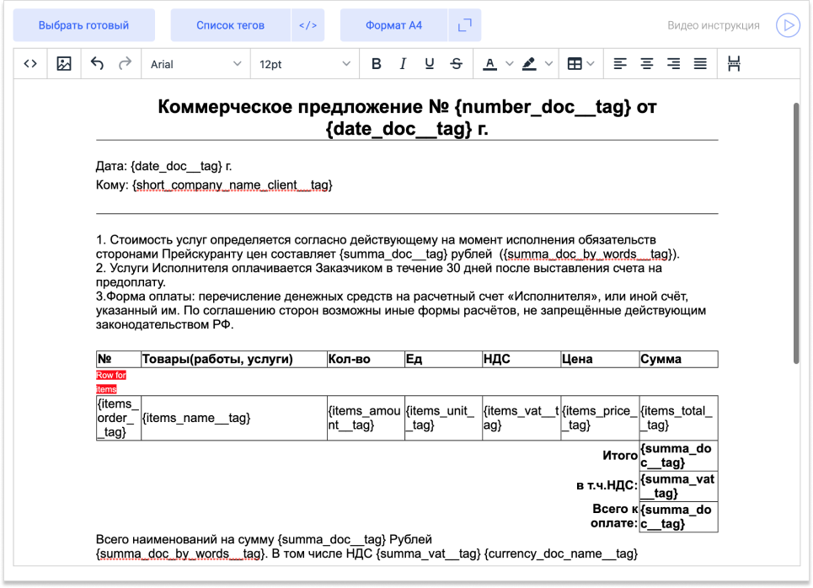Open the 12pt font size dropdown

[304, 64]
